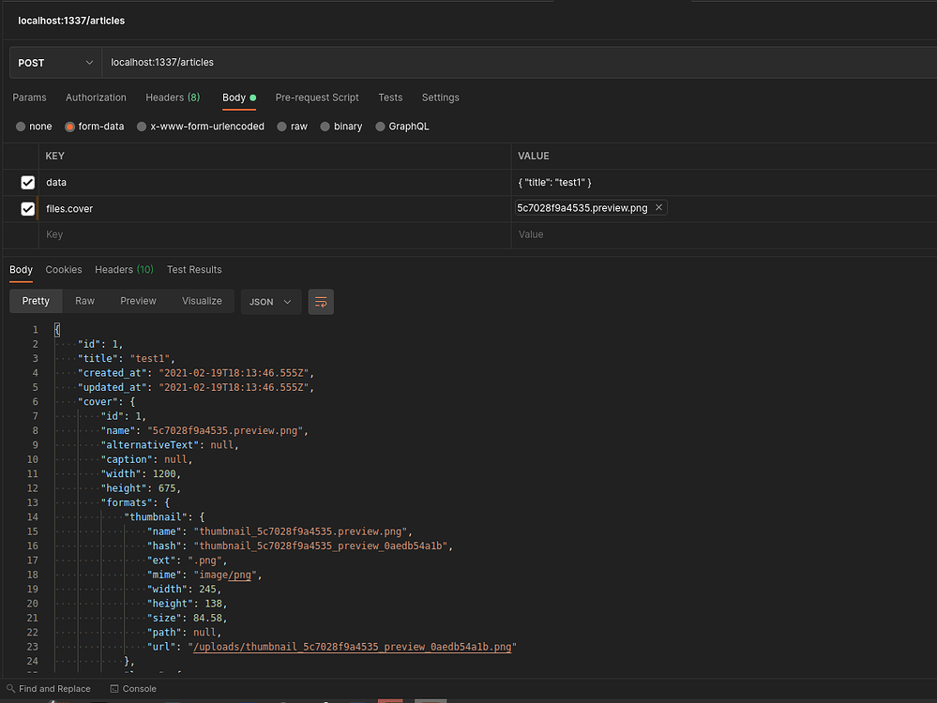Open the Console panel
This screenshot has height=703, width=937.
[133, 689]
